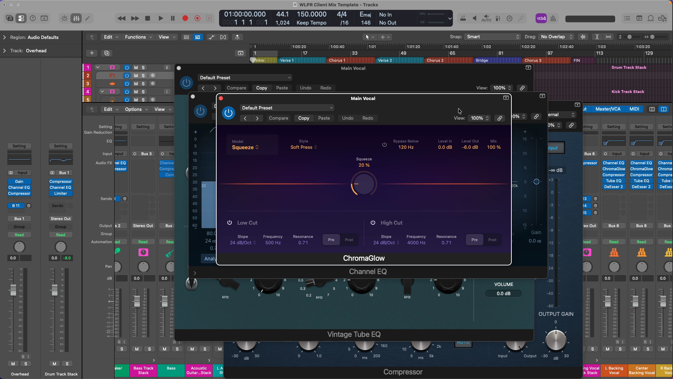The height and width of the screenshot is (379, 673).
Task: Open the Snap Smart dropdown
Action: tap(492, 36)
